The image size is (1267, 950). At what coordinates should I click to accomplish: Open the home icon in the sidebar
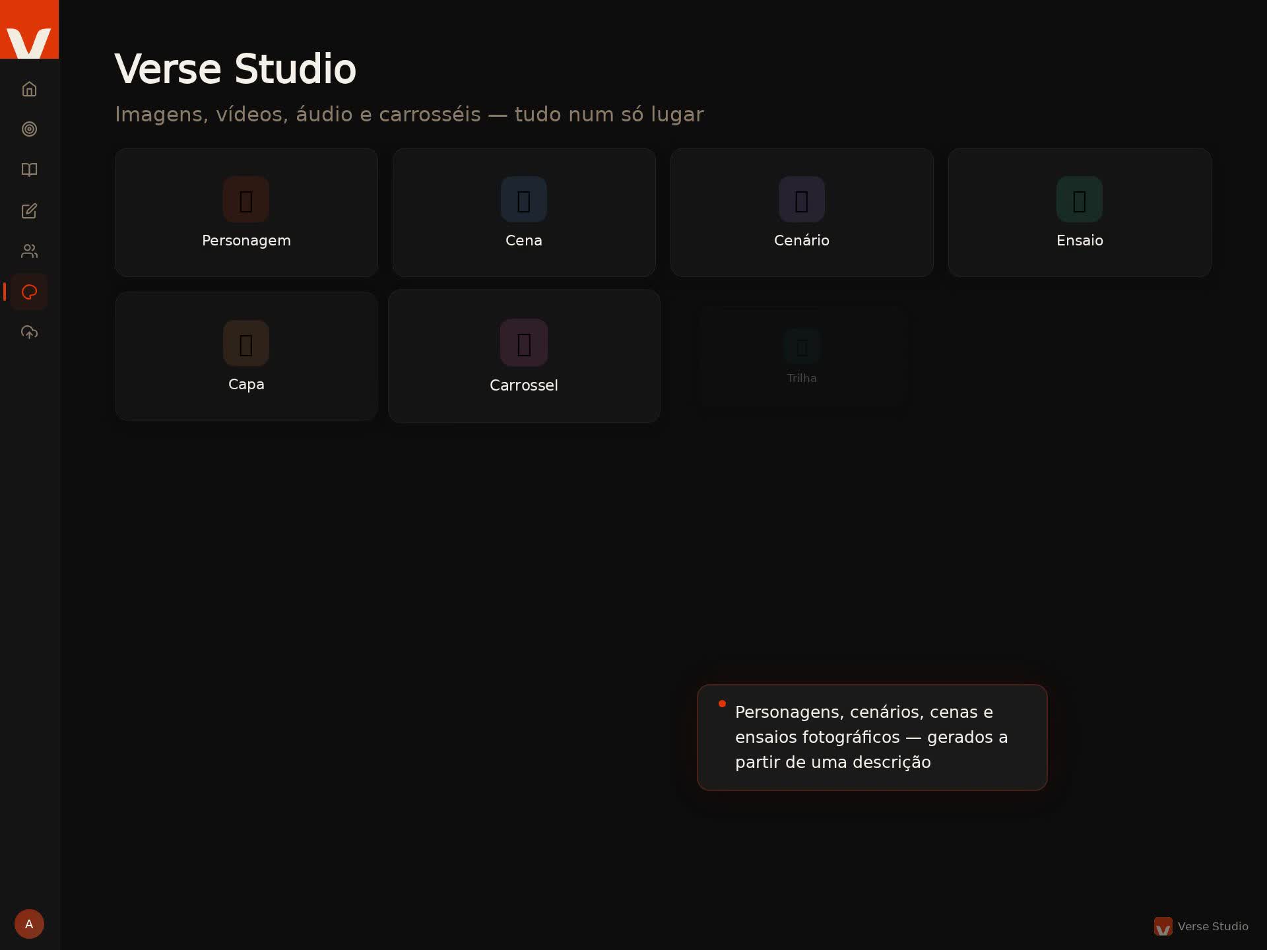tap(29, 89)
